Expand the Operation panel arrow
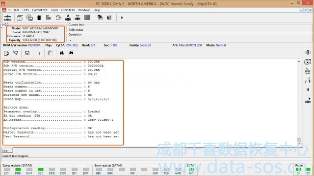The width and height of the screenshot is (314, 176). pyautogui.click(x=70, y=41)
